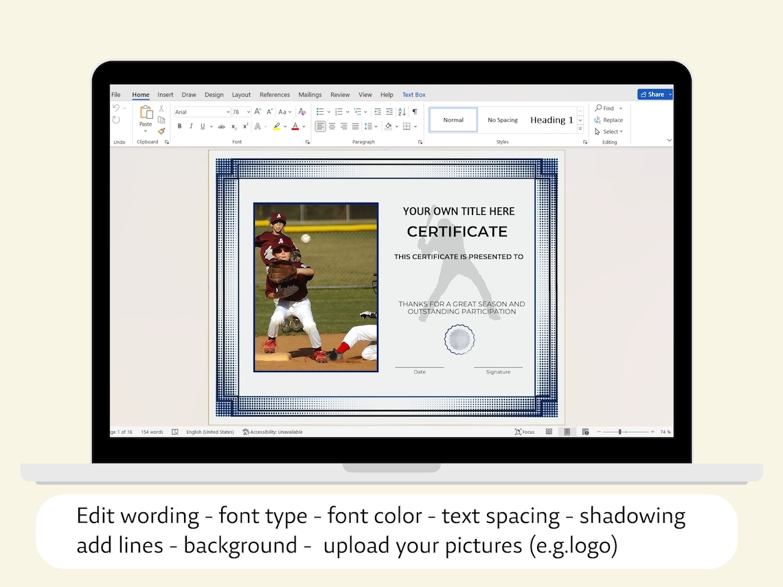Show paragraph marks with the pilcrow icon
This screenshot has height=587, width=783.
[x=414, y=111]
